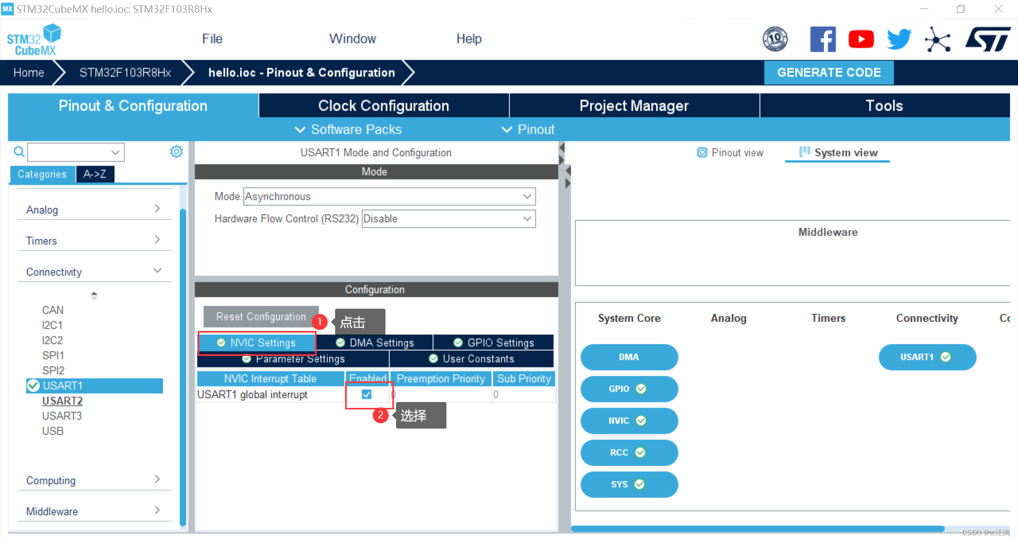Click the STM32CubeMX logo
Viewport: 1018px width, 541px height.
click(34, 40)
